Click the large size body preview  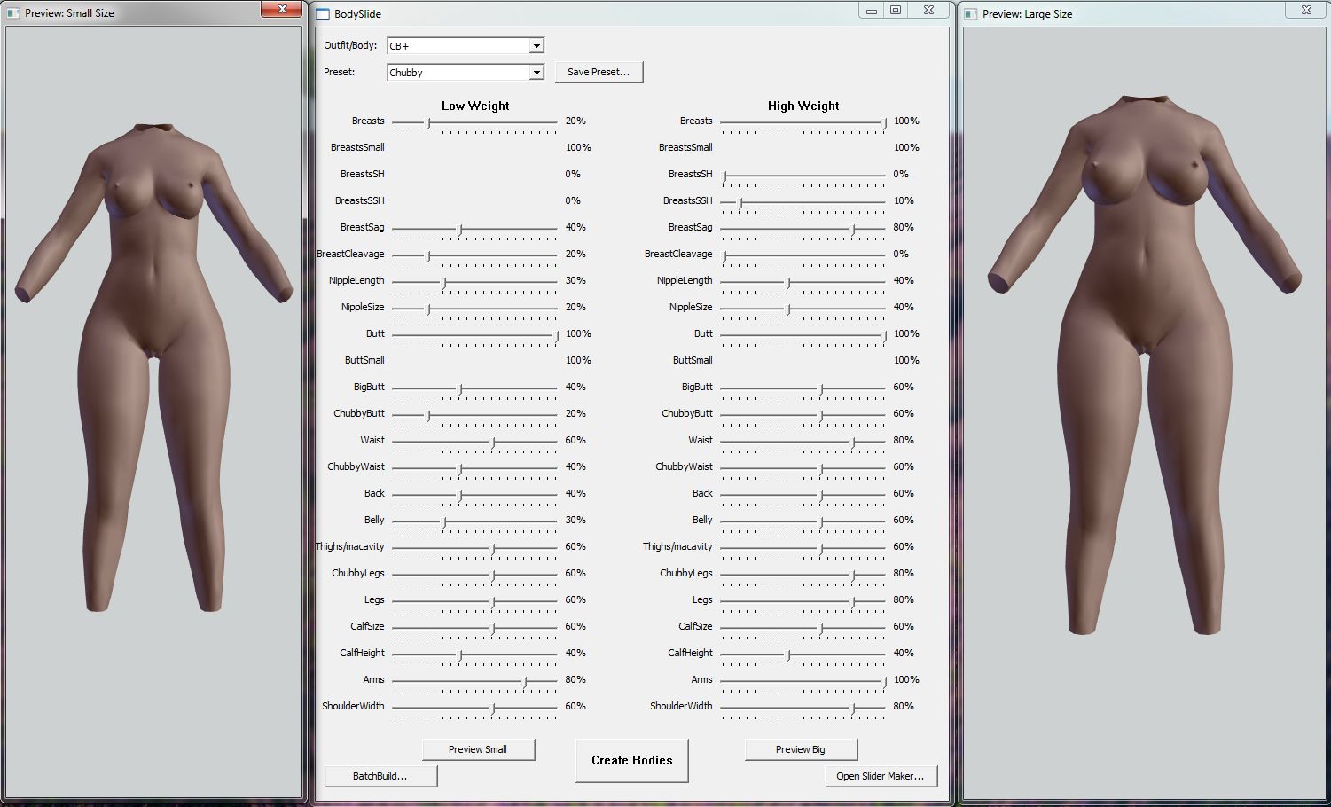pos(1145,364)
